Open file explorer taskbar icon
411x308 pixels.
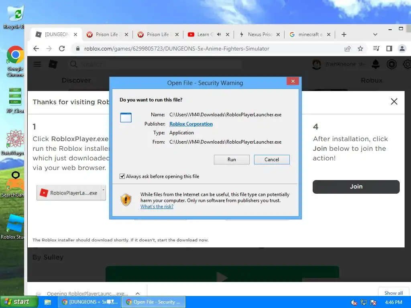(x=48, y=302)
